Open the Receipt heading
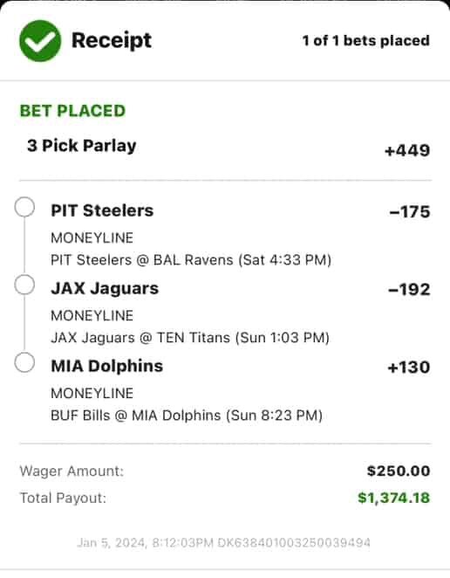 (x=112, y=40)
